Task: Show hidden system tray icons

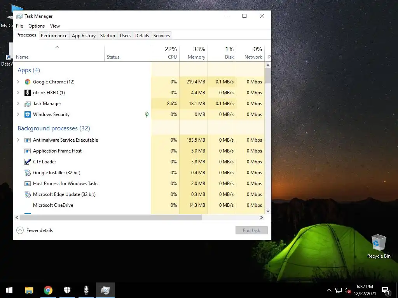Action: [x=329, y=290]
